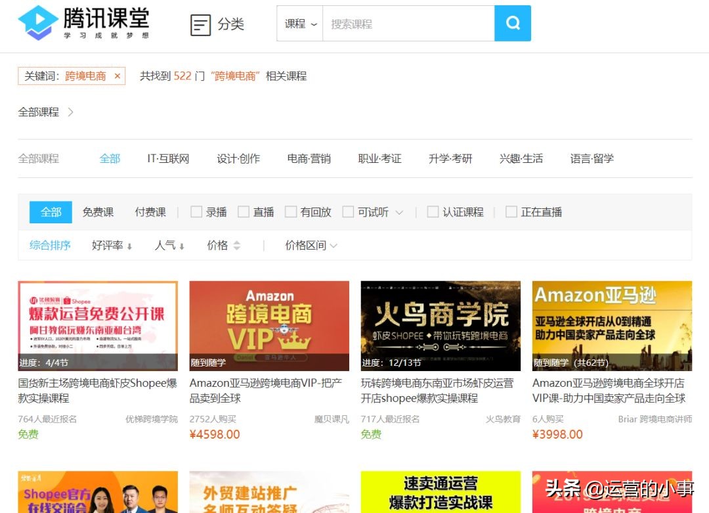Click the chevron after 全部课程 breadcrumb
Image resolution: width=709 pixels, height=513 pixels.
[x=70, y=112]
